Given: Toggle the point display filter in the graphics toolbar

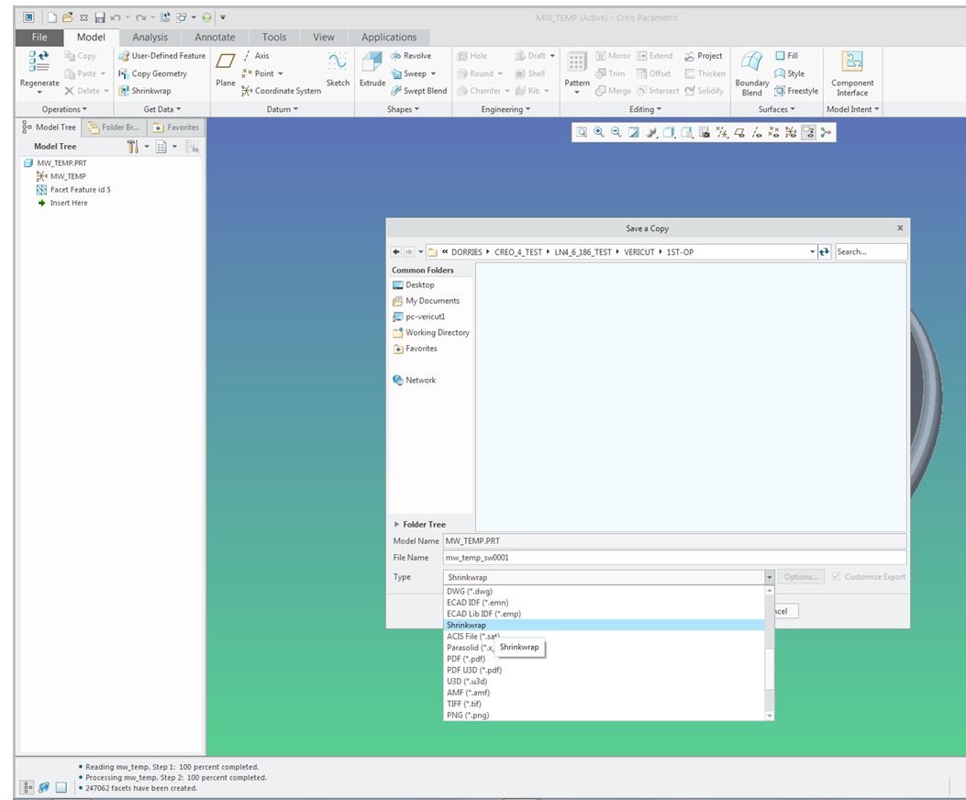Looking at the screenshot, I should [773, 132].
